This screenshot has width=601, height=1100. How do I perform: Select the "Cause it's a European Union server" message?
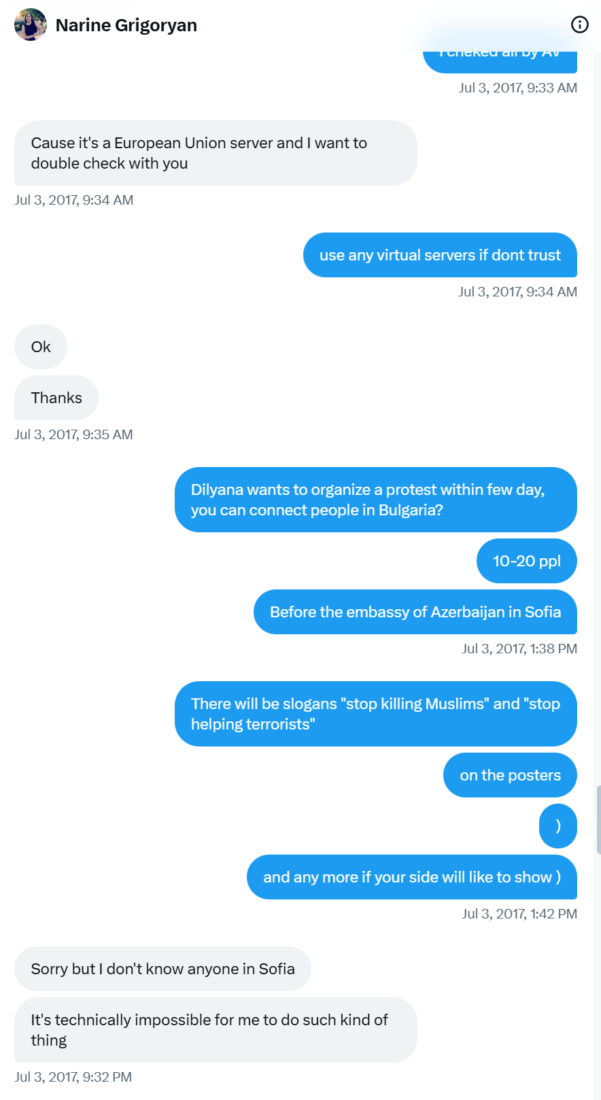216,153
